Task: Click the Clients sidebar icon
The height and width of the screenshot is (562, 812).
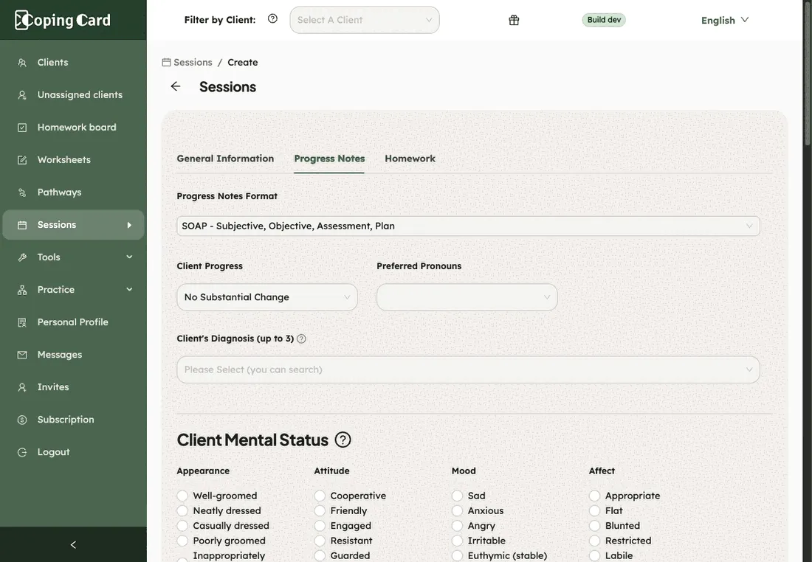Action: click(21, 63)
